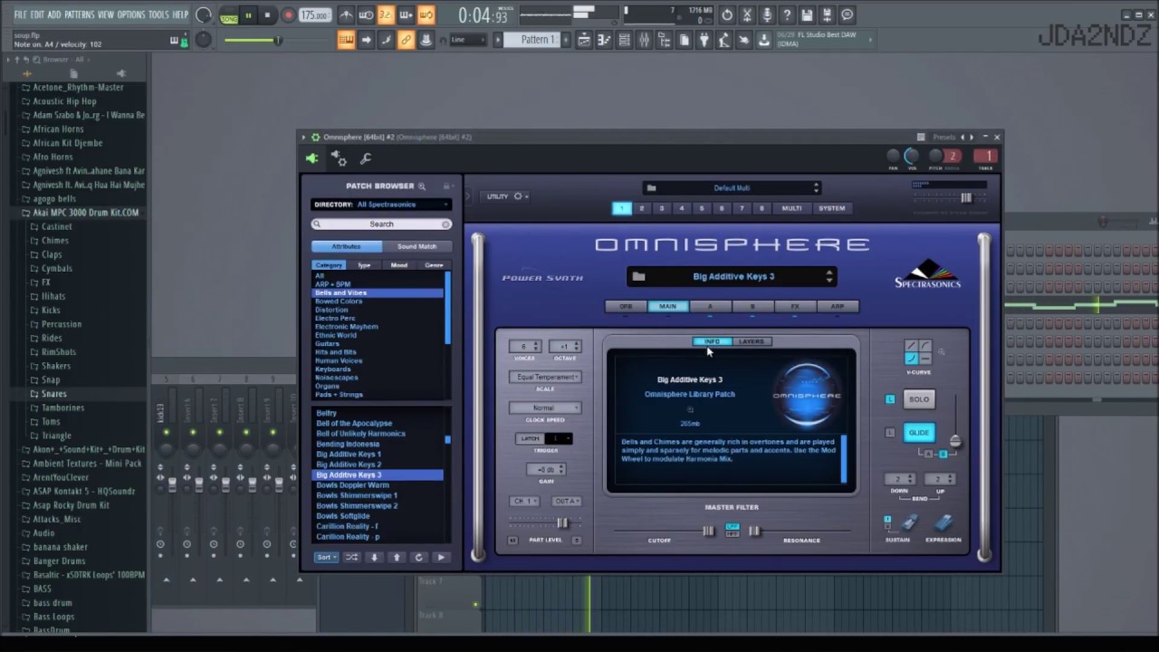Open the Normal clock speed dropdown
Screen dimensions: 1159x652
point(545,407)
